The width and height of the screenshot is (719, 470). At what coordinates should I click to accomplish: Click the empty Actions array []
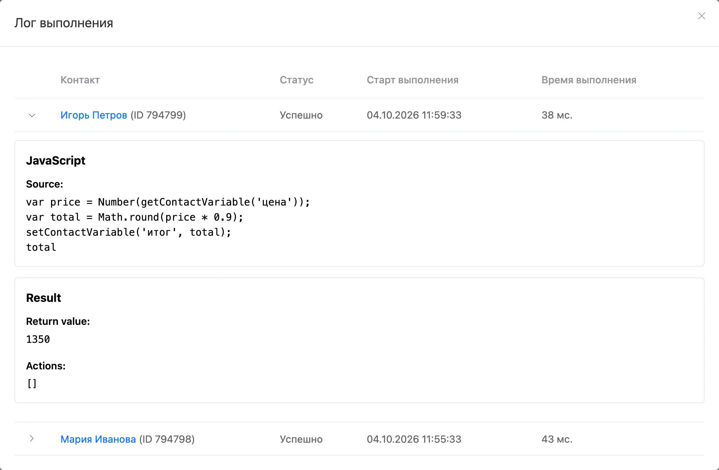coord(32,384)
